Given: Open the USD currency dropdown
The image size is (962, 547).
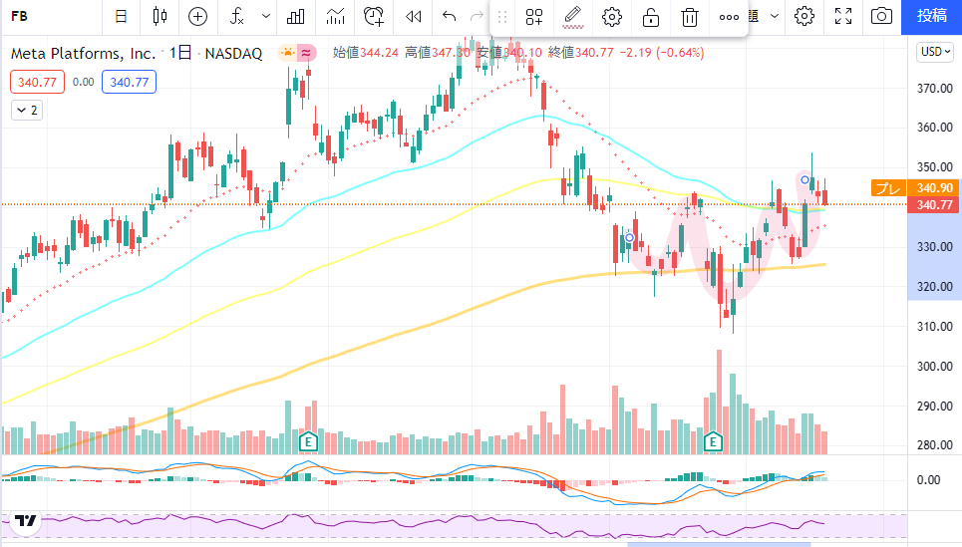Looking at the screenshot, I should pyautogui.click(x=936, y=52).
